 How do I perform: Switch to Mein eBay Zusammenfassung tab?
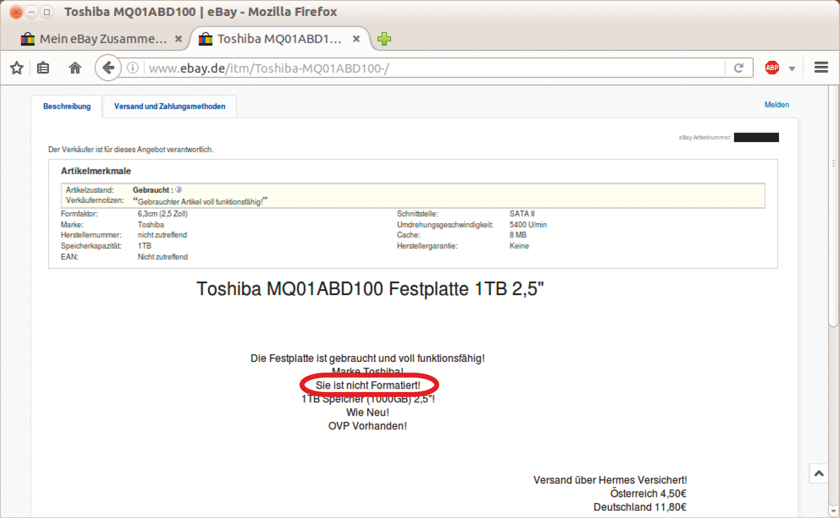point(102,39)
